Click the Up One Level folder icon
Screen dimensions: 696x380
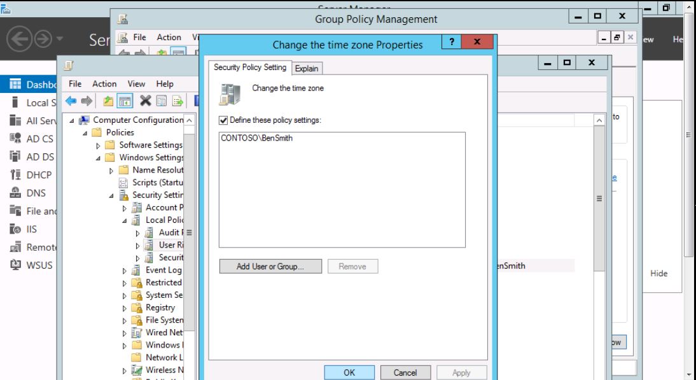[x=109, y=101]
